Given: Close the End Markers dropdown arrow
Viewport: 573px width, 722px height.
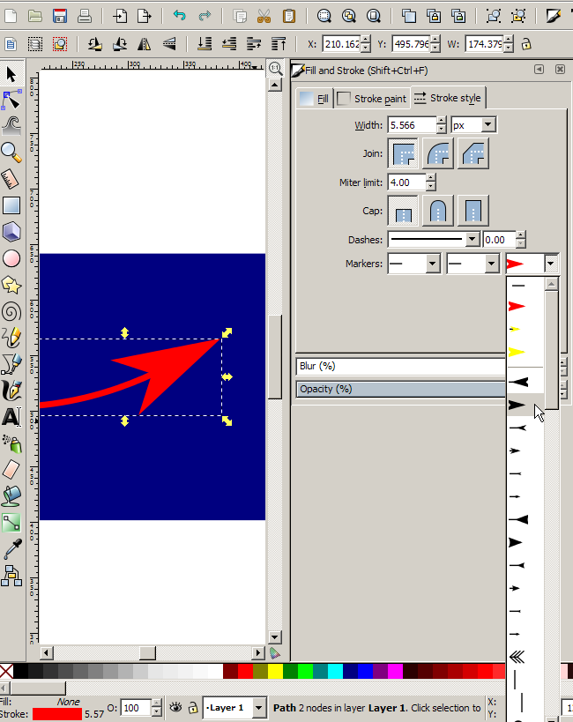Looking at the screenshot, I should click(x=550, y=264).
